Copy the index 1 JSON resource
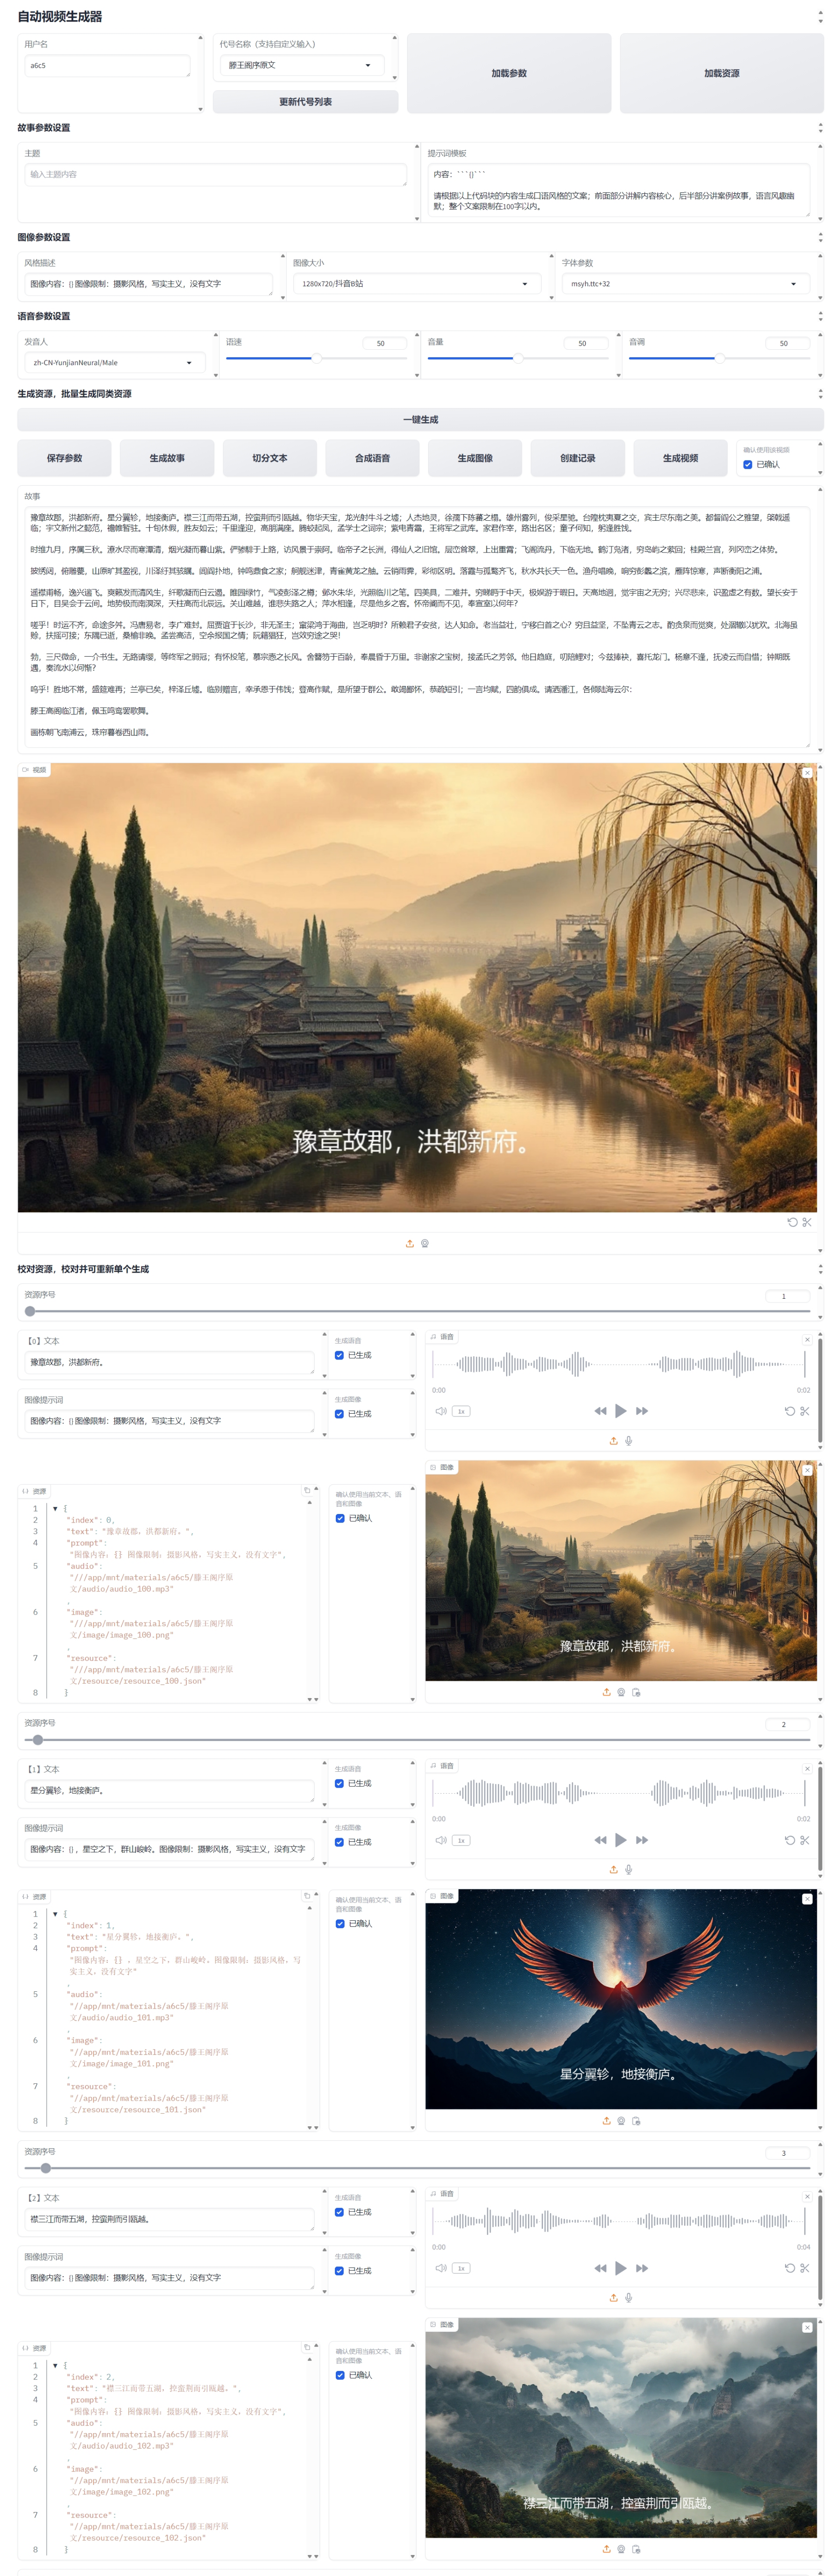This screenshot has width=835, height=2576. (307, 1895)
